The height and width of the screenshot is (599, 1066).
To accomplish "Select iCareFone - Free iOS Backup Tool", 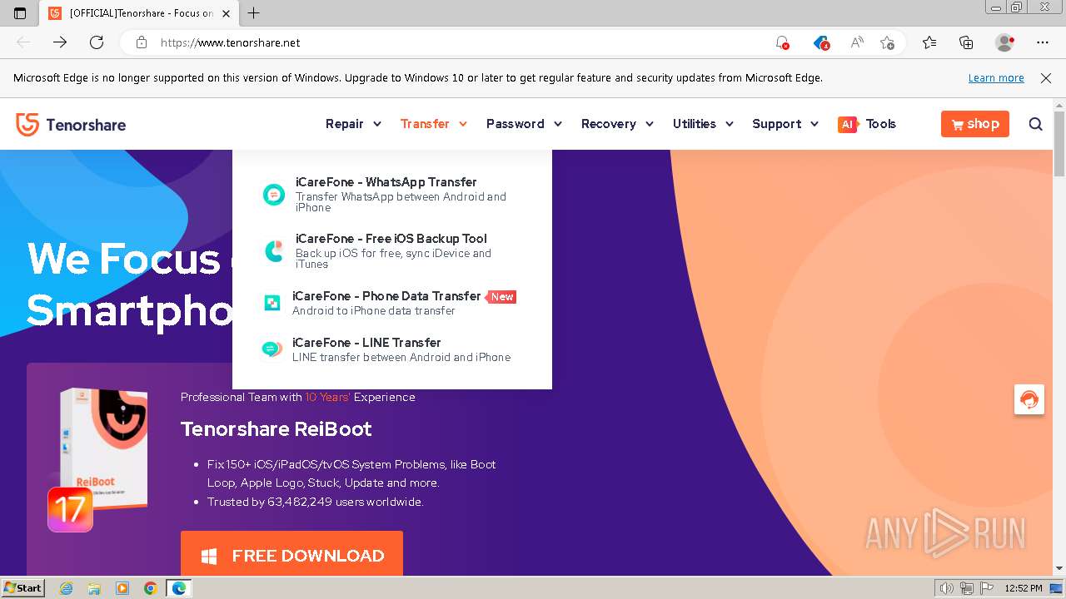I will (391, 250).
